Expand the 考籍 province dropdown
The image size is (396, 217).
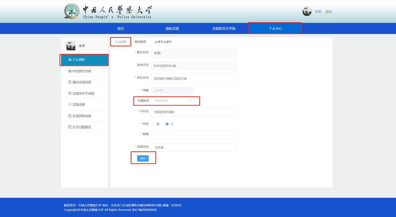pos(173,90)
